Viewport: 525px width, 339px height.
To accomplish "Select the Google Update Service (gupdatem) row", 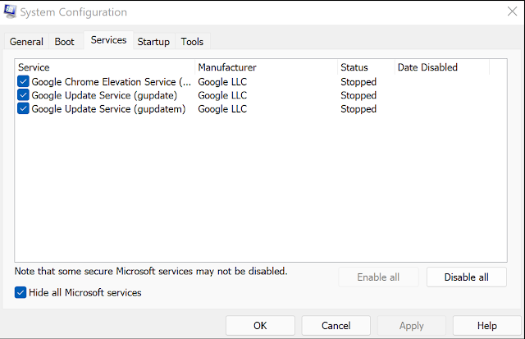I will 108,108.
